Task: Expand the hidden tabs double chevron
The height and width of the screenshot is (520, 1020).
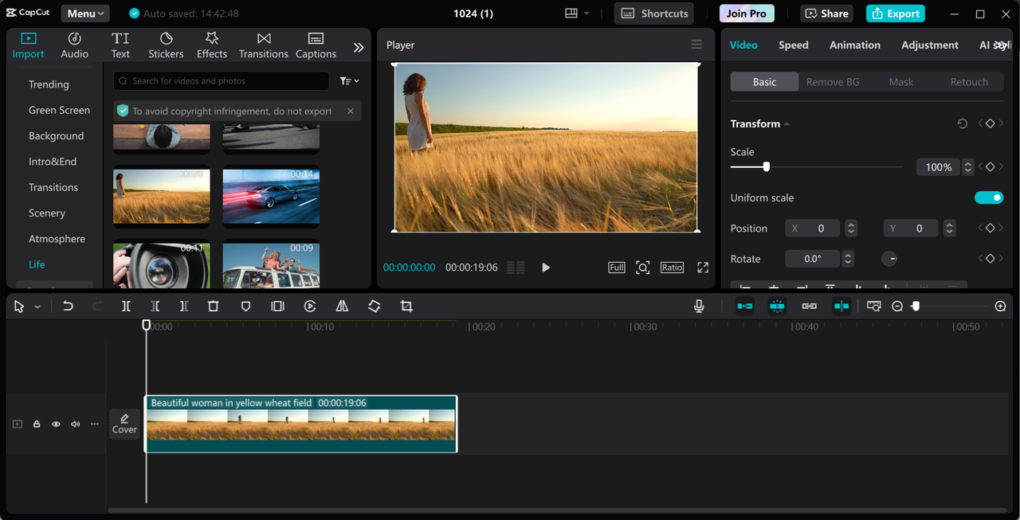Action: point(359,47)
